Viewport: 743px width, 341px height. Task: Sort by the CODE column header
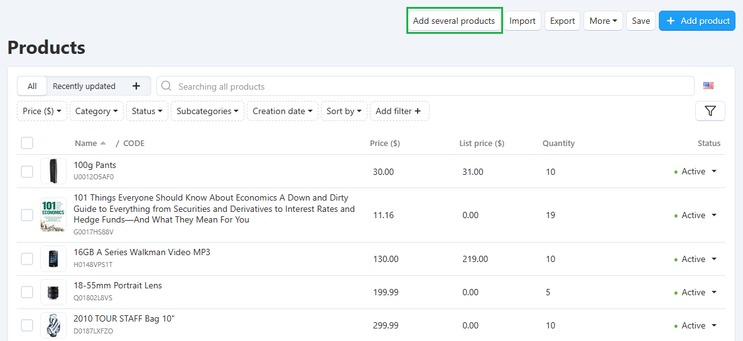click(134, 144)
